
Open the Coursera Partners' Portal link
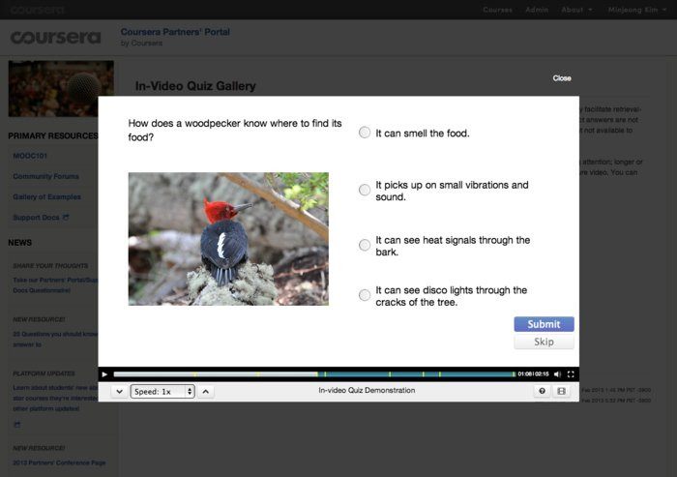pyautogui.click(x=175, y=32)
